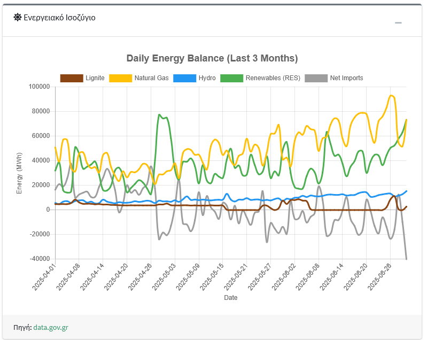This screenshot has width=427, height=340.
Task: Click the yellow Natural Gas legend box
Action: pos(120,78)
